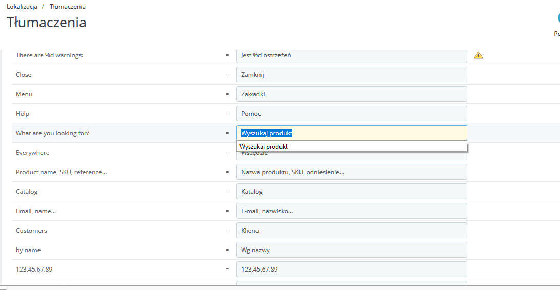The width and height of the screenshot is (560, 290).
Task: Click the 'Everywhere' source label
Action: point(32,153)
